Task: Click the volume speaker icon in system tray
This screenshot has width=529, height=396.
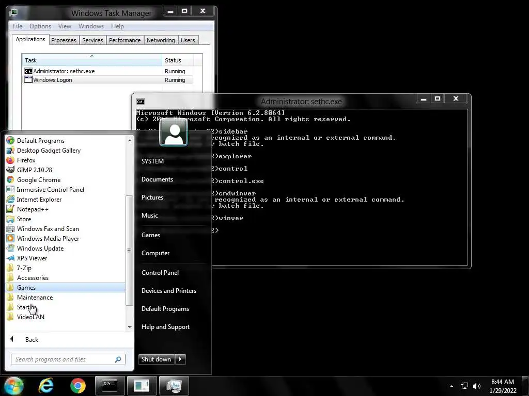Action: [476, 386]
